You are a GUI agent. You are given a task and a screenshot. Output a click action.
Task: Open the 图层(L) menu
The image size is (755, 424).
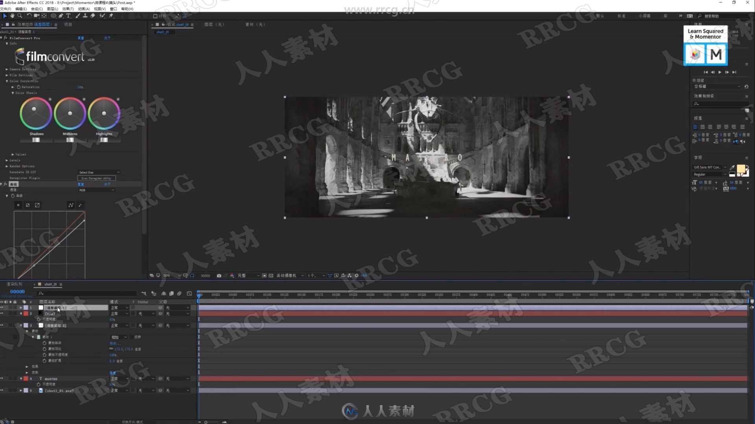pos(52,9)
